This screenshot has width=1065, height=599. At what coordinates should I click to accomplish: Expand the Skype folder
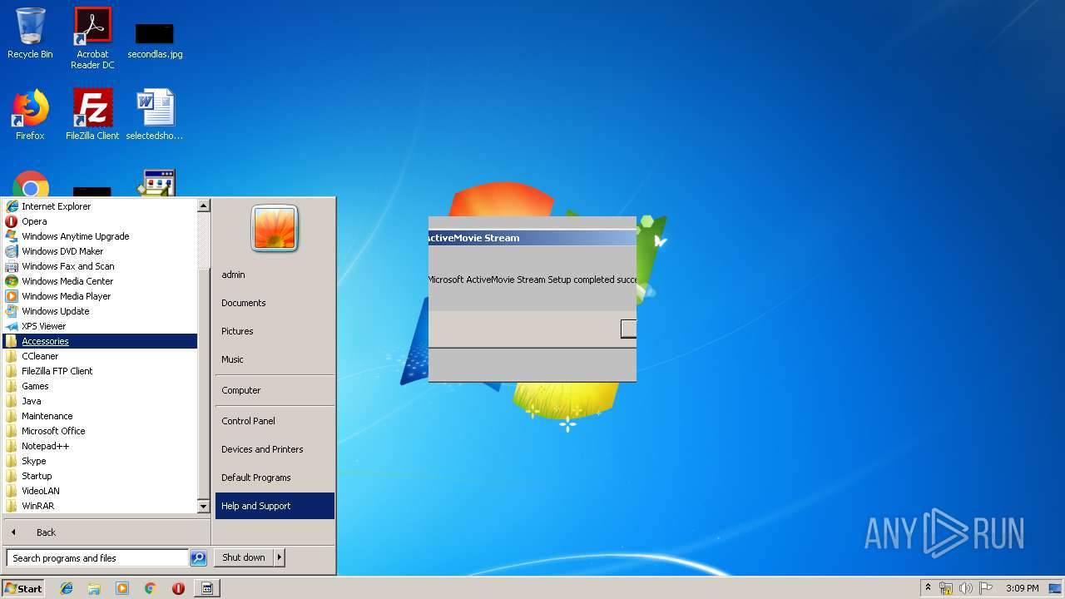click(x=100, y=461)
